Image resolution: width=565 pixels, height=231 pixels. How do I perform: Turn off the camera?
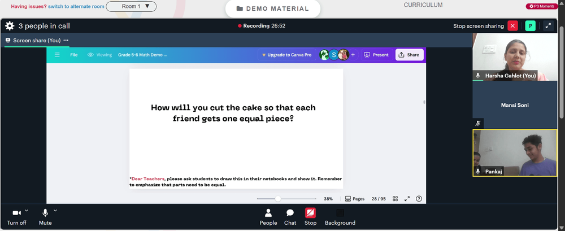tap(16, 217)
